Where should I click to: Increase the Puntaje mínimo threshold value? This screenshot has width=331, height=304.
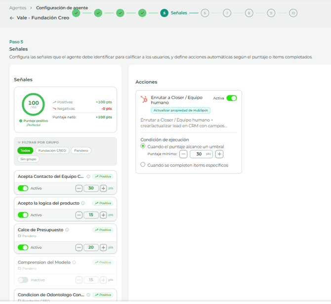[219, 154]
